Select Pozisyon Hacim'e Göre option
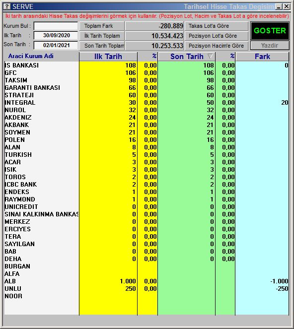This screenshot has width=294, height=329. (x=217, y=46)
